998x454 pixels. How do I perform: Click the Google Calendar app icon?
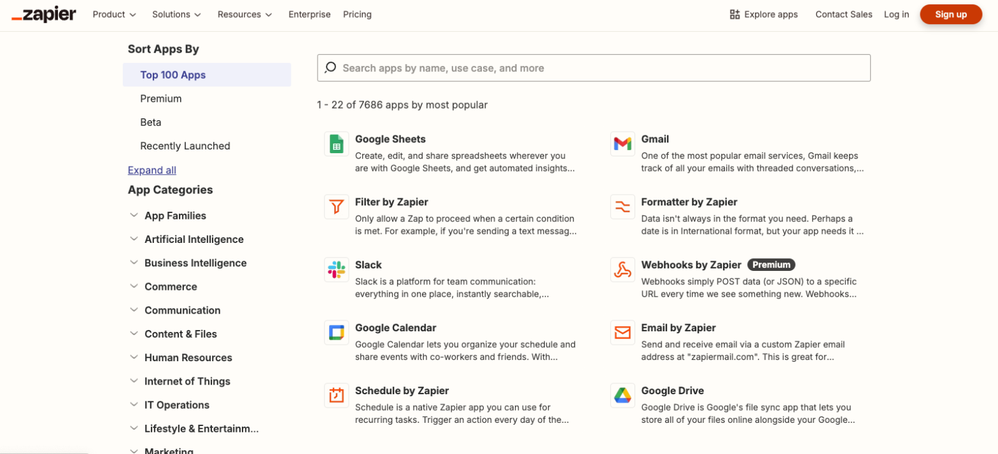click(336, 333)
